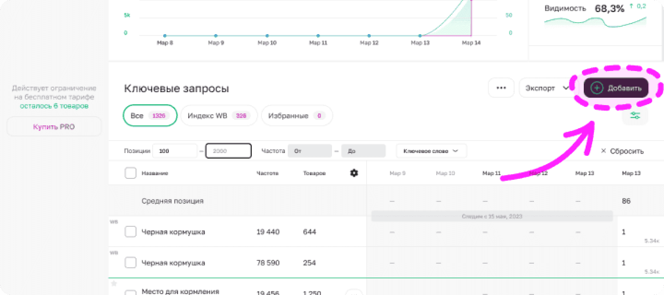
Task: Click the X icon beside Сбросить
Action: point(604,151)
